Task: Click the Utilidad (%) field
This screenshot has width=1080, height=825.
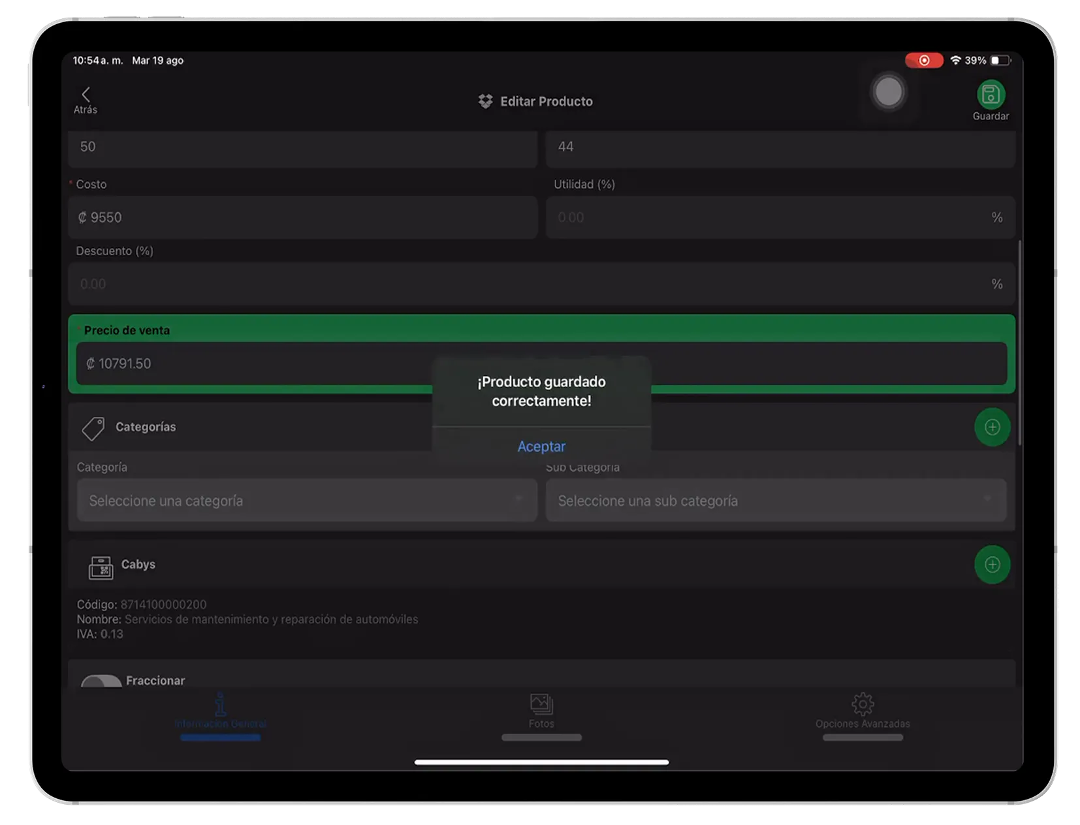Action: pyautogui.click(x=770, y=217)
